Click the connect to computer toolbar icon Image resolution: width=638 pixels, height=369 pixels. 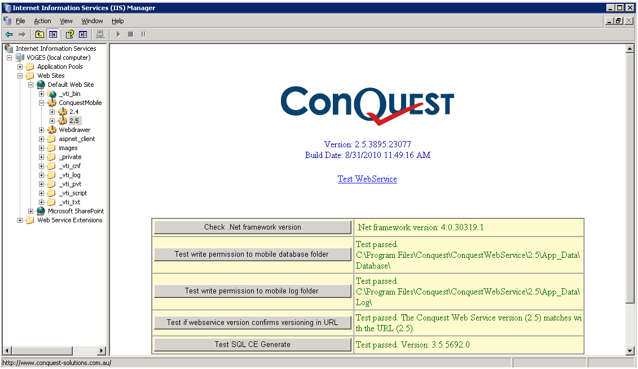click(x=100, y=34)
